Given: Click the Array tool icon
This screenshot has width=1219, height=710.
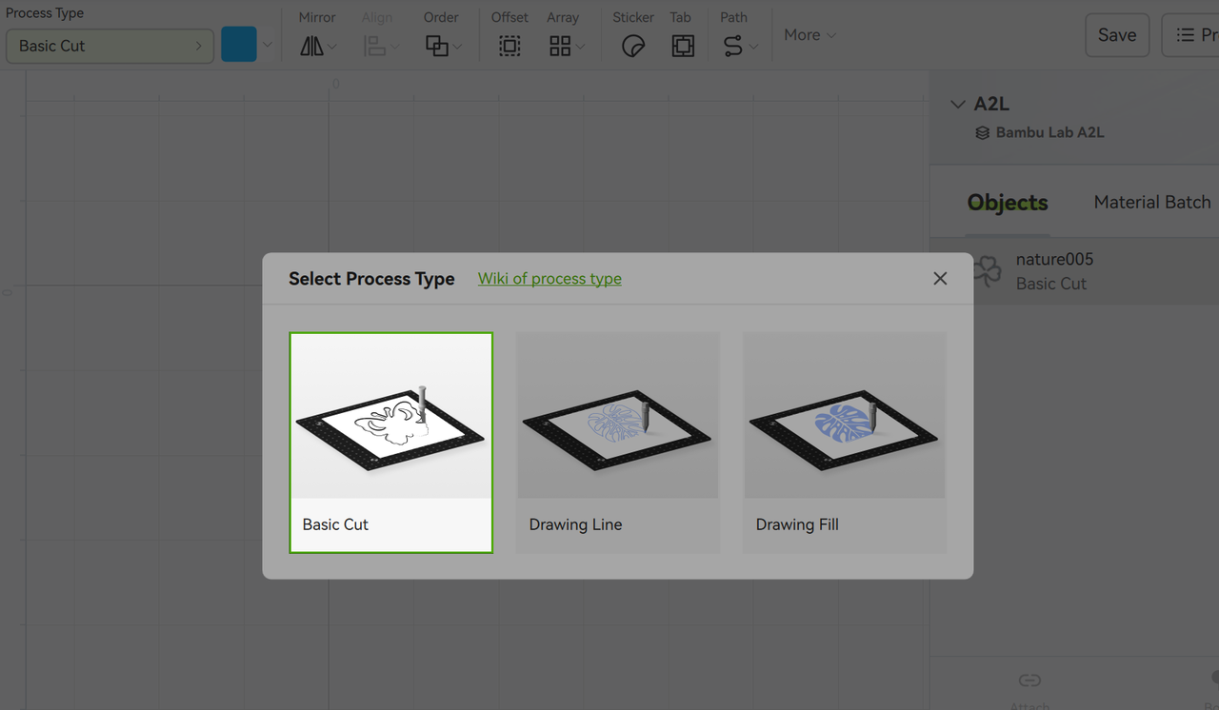Looking at the screenshot, I should click(x=560, y=46).
